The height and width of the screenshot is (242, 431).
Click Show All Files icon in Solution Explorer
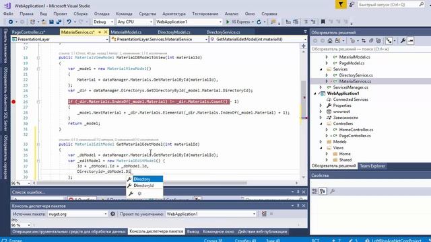tap(378, 40)
